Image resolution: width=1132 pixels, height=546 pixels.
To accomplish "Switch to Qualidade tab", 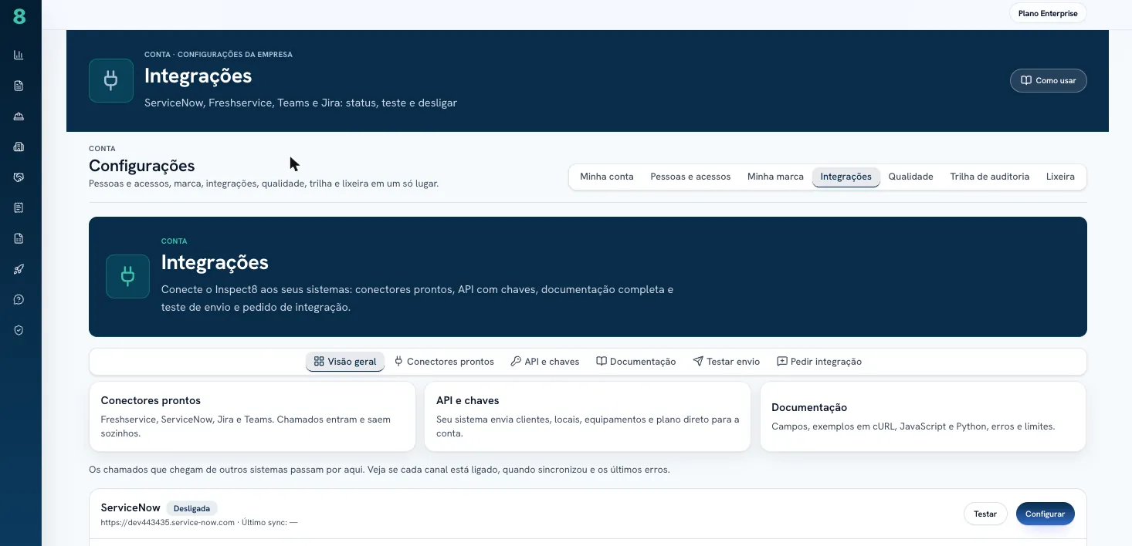I will [x=910, y=177].
